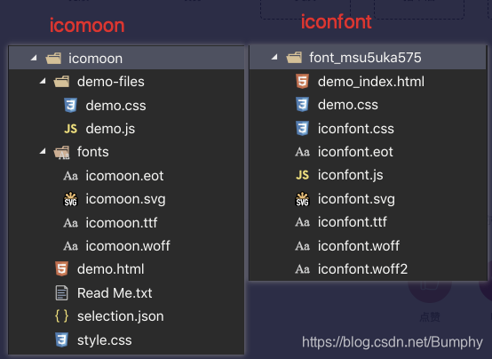Select iconfont.woff2 file name
Image resolution: width=492 pixels, height=359 pixels.
click(362, 269)
